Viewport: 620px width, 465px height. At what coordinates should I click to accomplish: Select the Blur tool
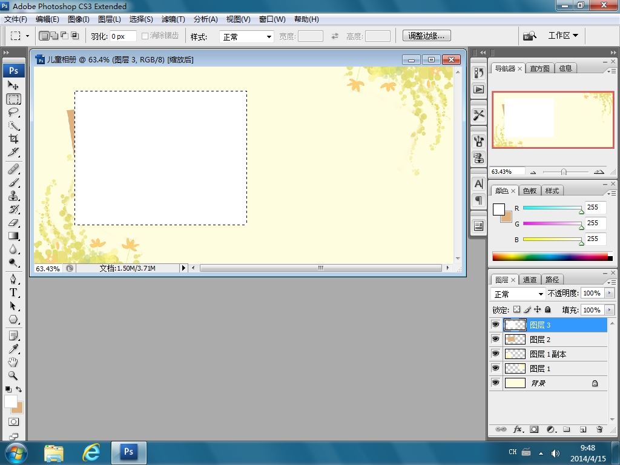[x=13, y=249]
